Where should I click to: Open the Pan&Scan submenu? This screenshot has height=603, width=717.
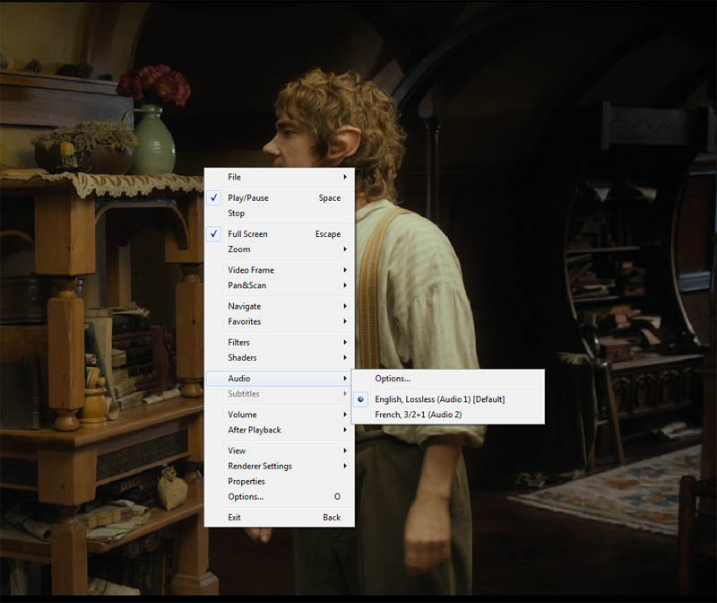click(x=280, y=285)
